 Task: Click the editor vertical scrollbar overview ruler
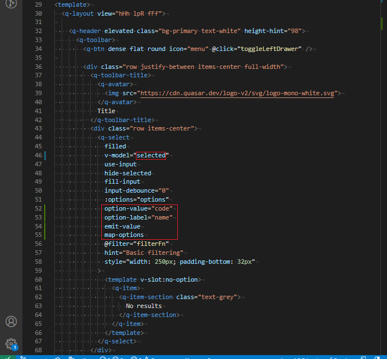pyautogui.click(x=383, y=178)
